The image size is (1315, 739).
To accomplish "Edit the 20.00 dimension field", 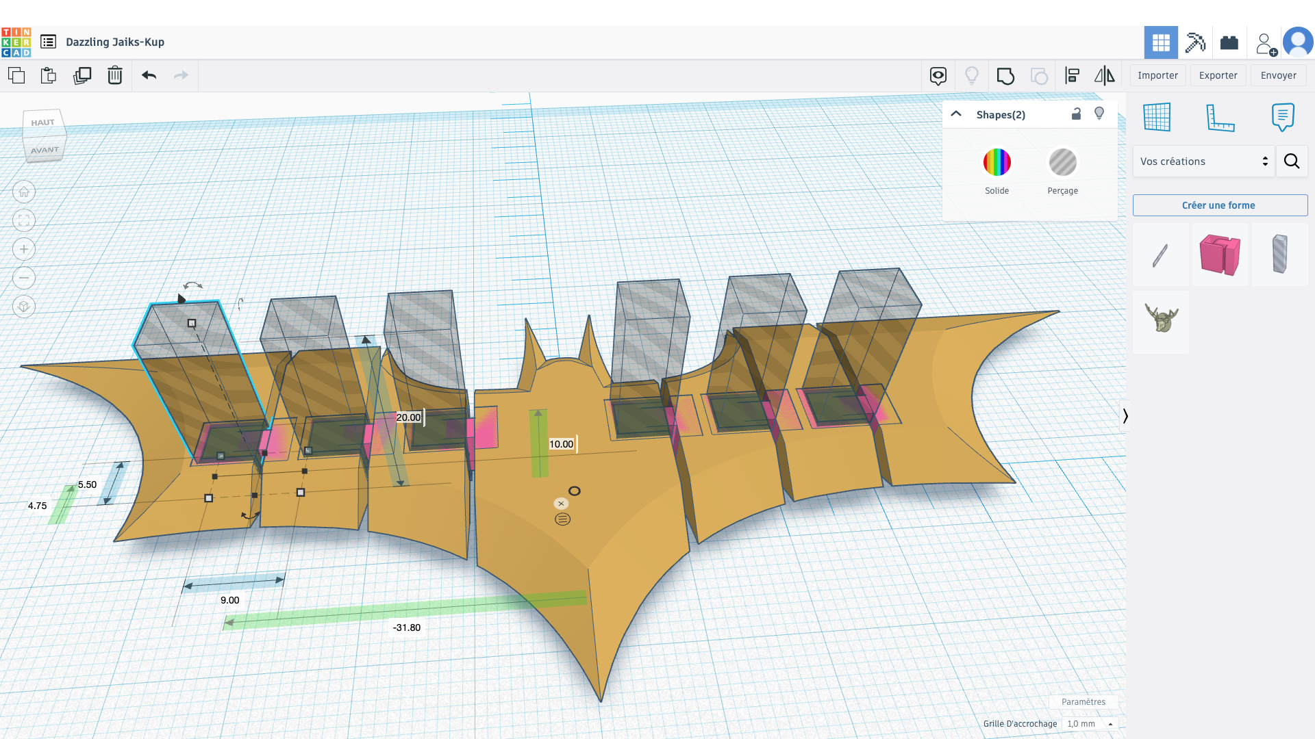I will 410,417.
